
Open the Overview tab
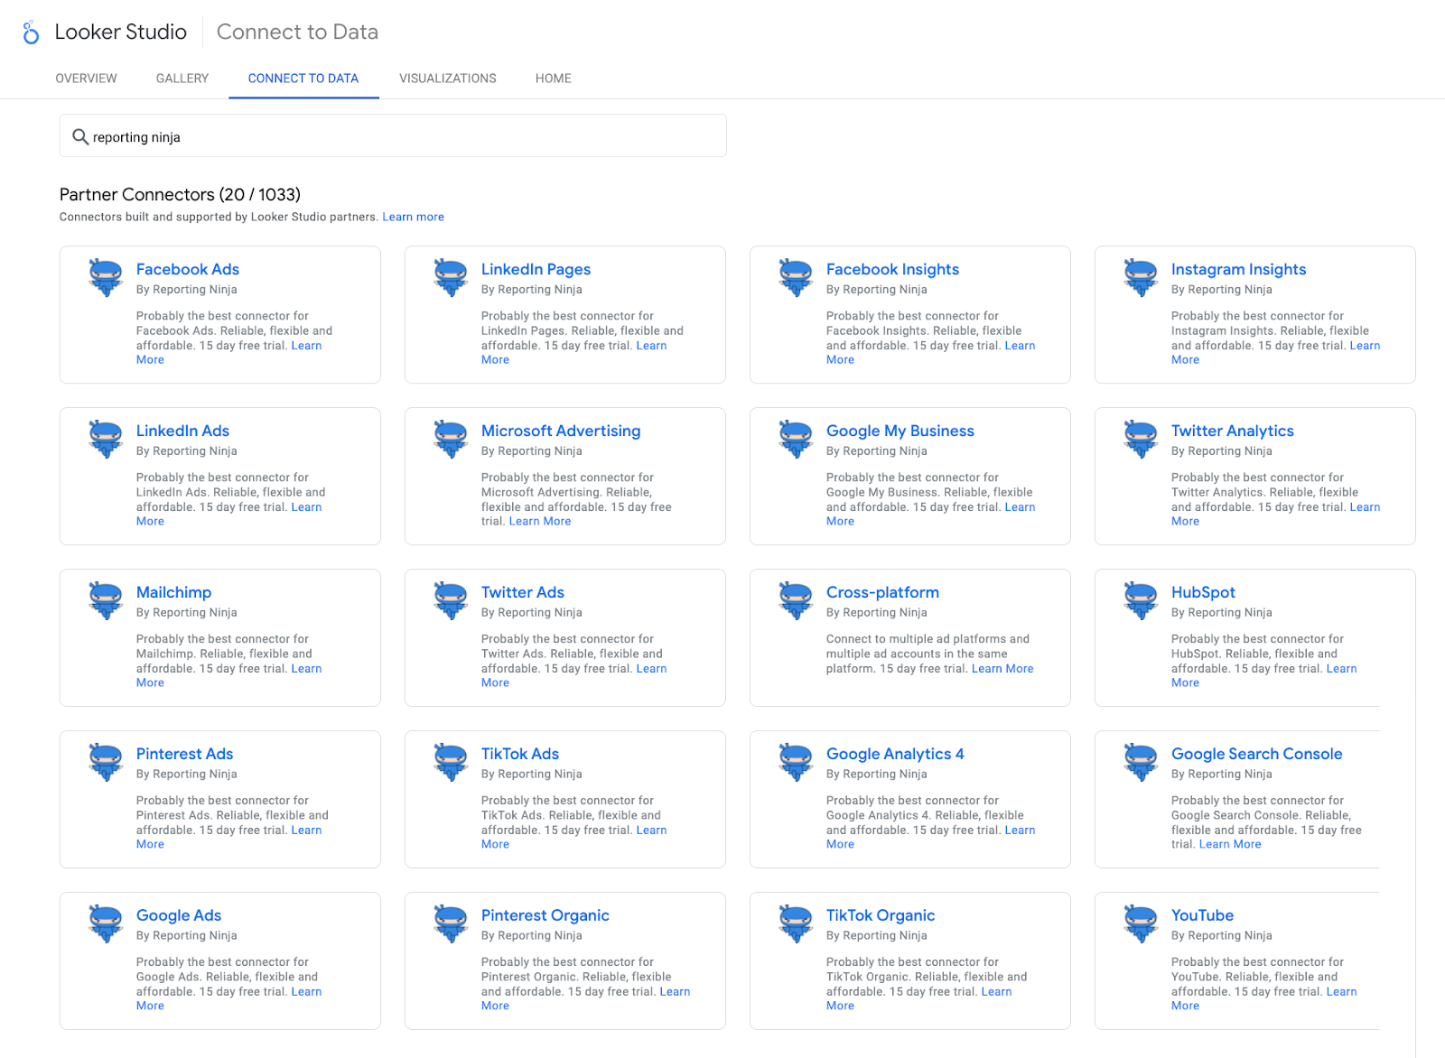(86, 79)
